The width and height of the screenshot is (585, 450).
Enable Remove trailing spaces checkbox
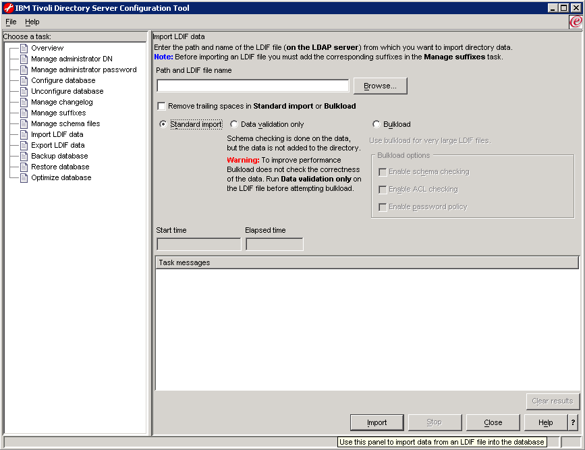(161, 106)
